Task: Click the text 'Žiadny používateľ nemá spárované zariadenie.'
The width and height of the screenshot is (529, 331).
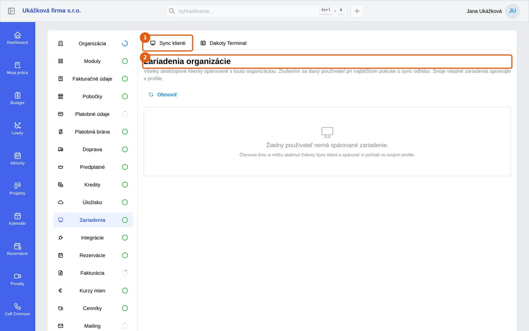Action: [x=327, y=145]
